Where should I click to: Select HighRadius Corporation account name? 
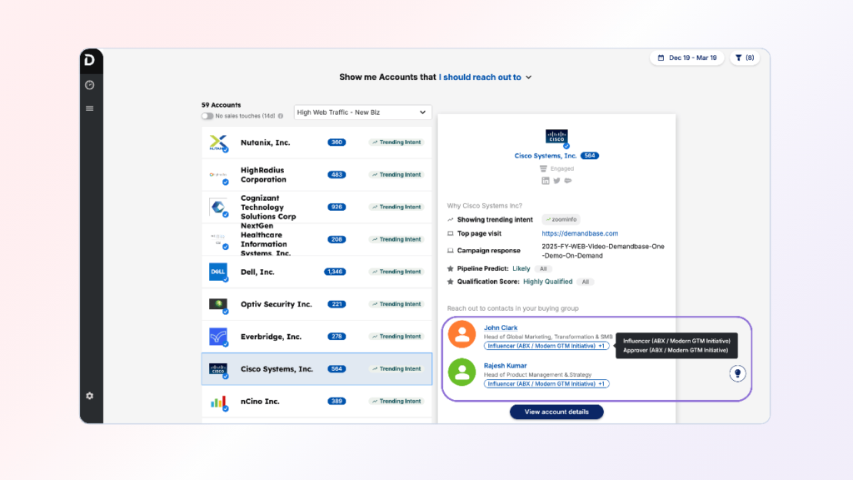pyautogui.click(x=263, y=175)
